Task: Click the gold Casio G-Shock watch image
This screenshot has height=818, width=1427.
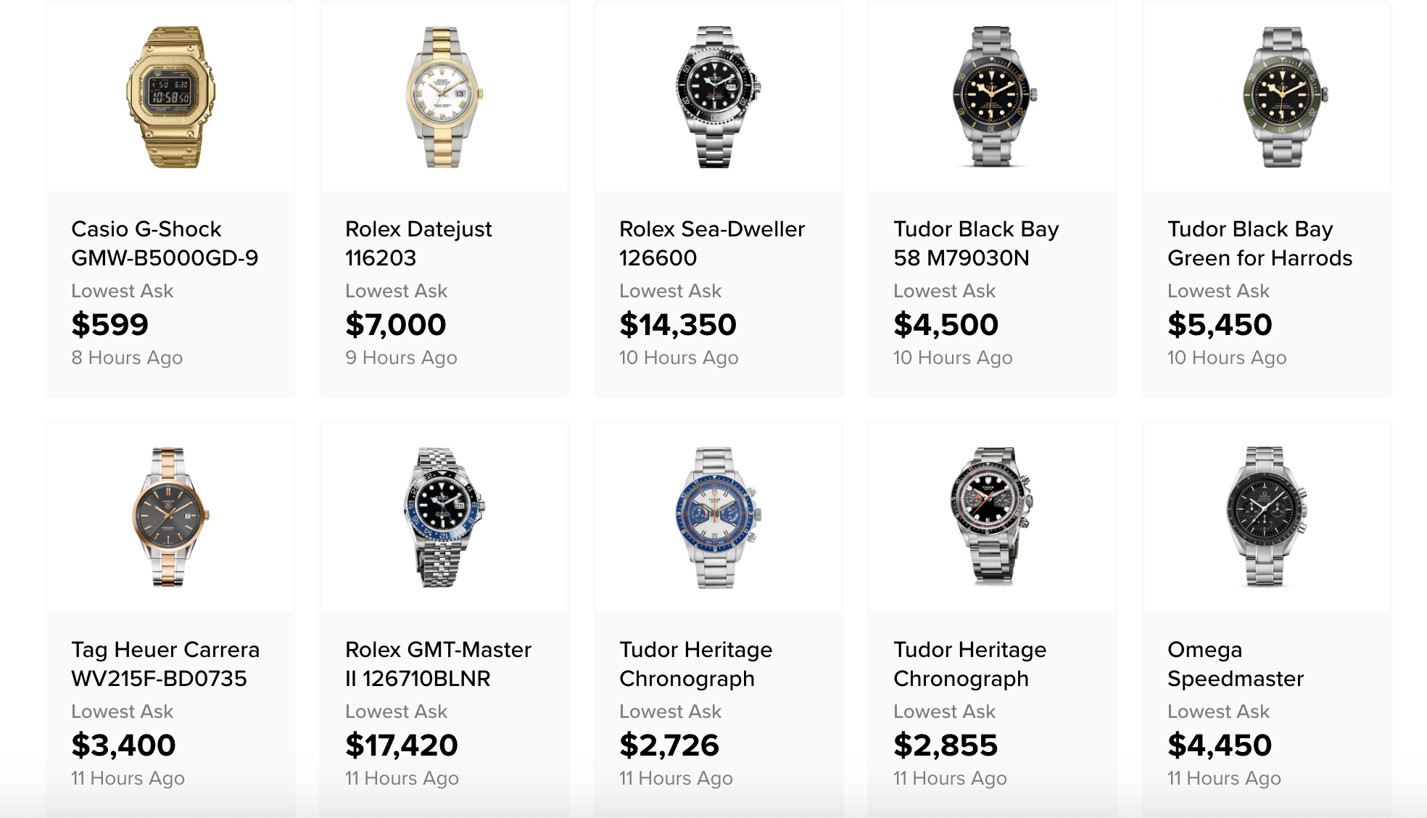Action: pyautogui.click(x=170, y=97)
